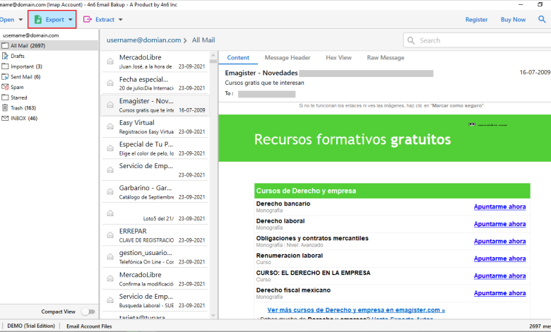
Task: Click Email Account Files in status bar
Action: tap(89, 326)
